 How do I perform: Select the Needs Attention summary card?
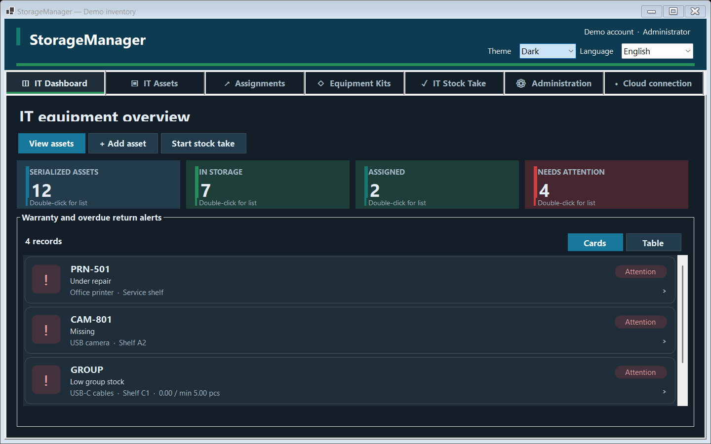point(606,185)
